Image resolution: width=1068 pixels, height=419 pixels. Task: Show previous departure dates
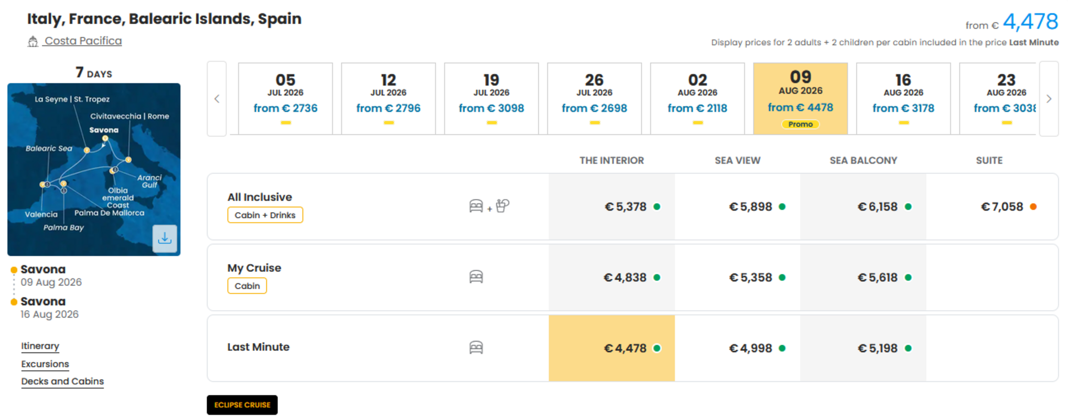tap(217, 98)
